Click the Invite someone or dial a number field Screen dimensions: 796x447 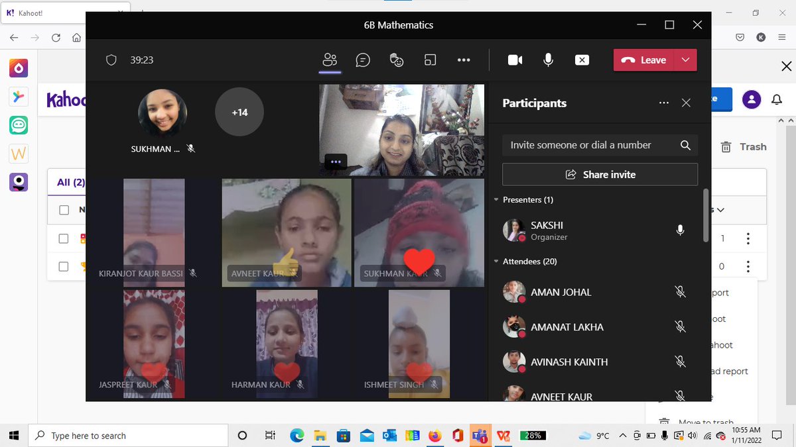[584, 144]
